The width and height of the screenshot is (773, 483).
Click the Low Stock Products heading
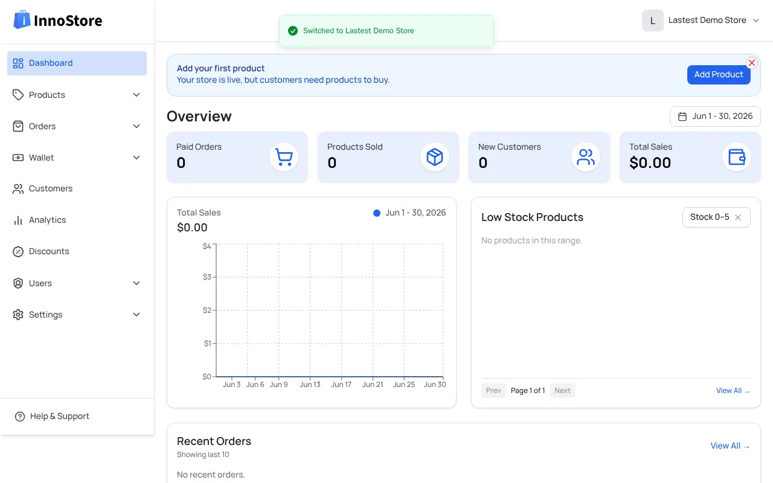[x=532, y=217]
